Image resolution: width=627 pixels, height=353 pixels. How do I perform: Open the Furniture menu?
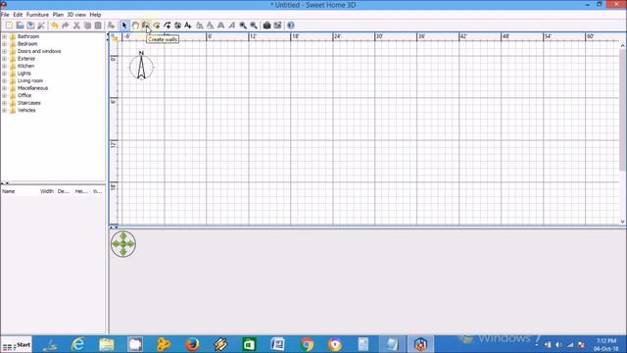click(x=37, y=15)
